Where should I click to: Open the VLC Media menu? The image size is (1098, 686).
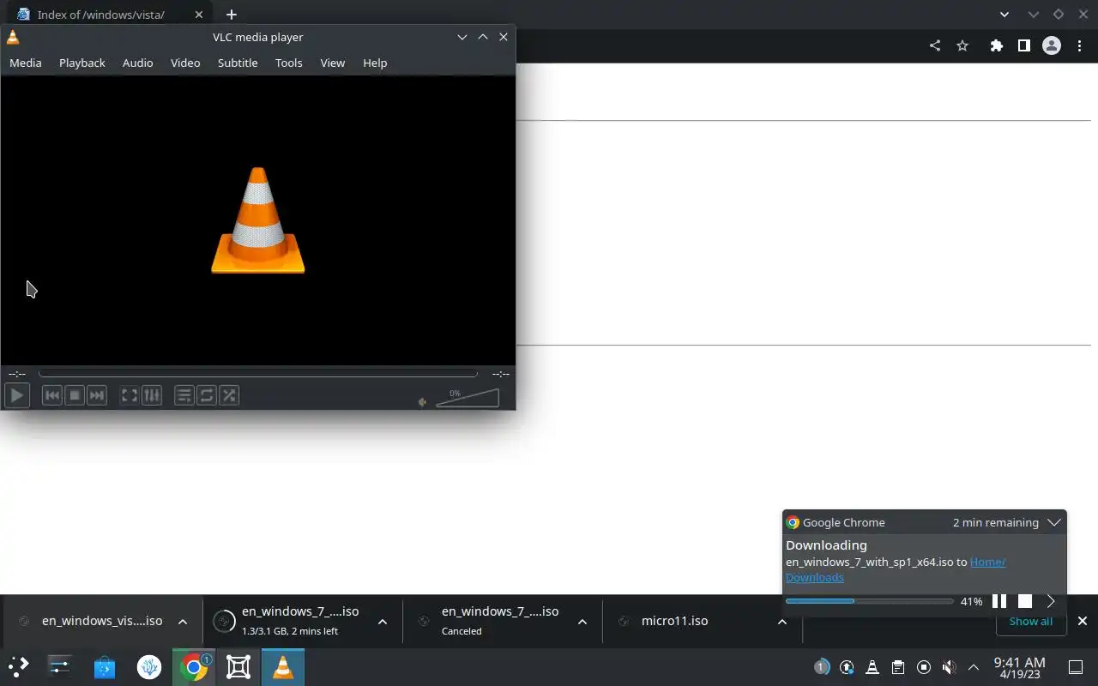pyautogui.click(x=26, y=63)
